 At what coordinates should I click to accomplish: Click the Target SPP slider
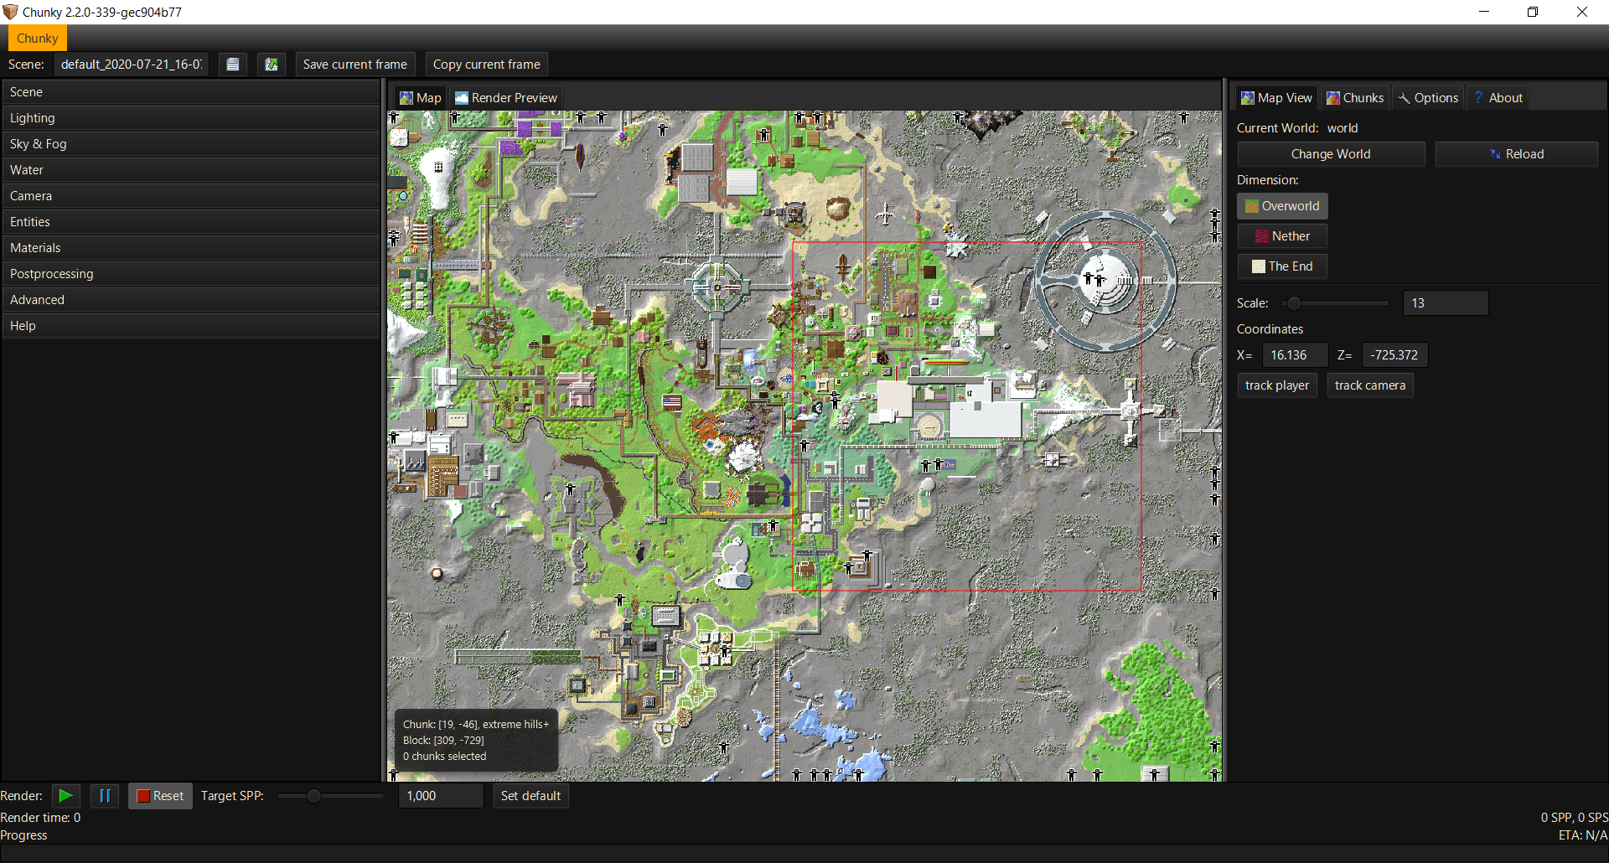click(x=331, y=796)
